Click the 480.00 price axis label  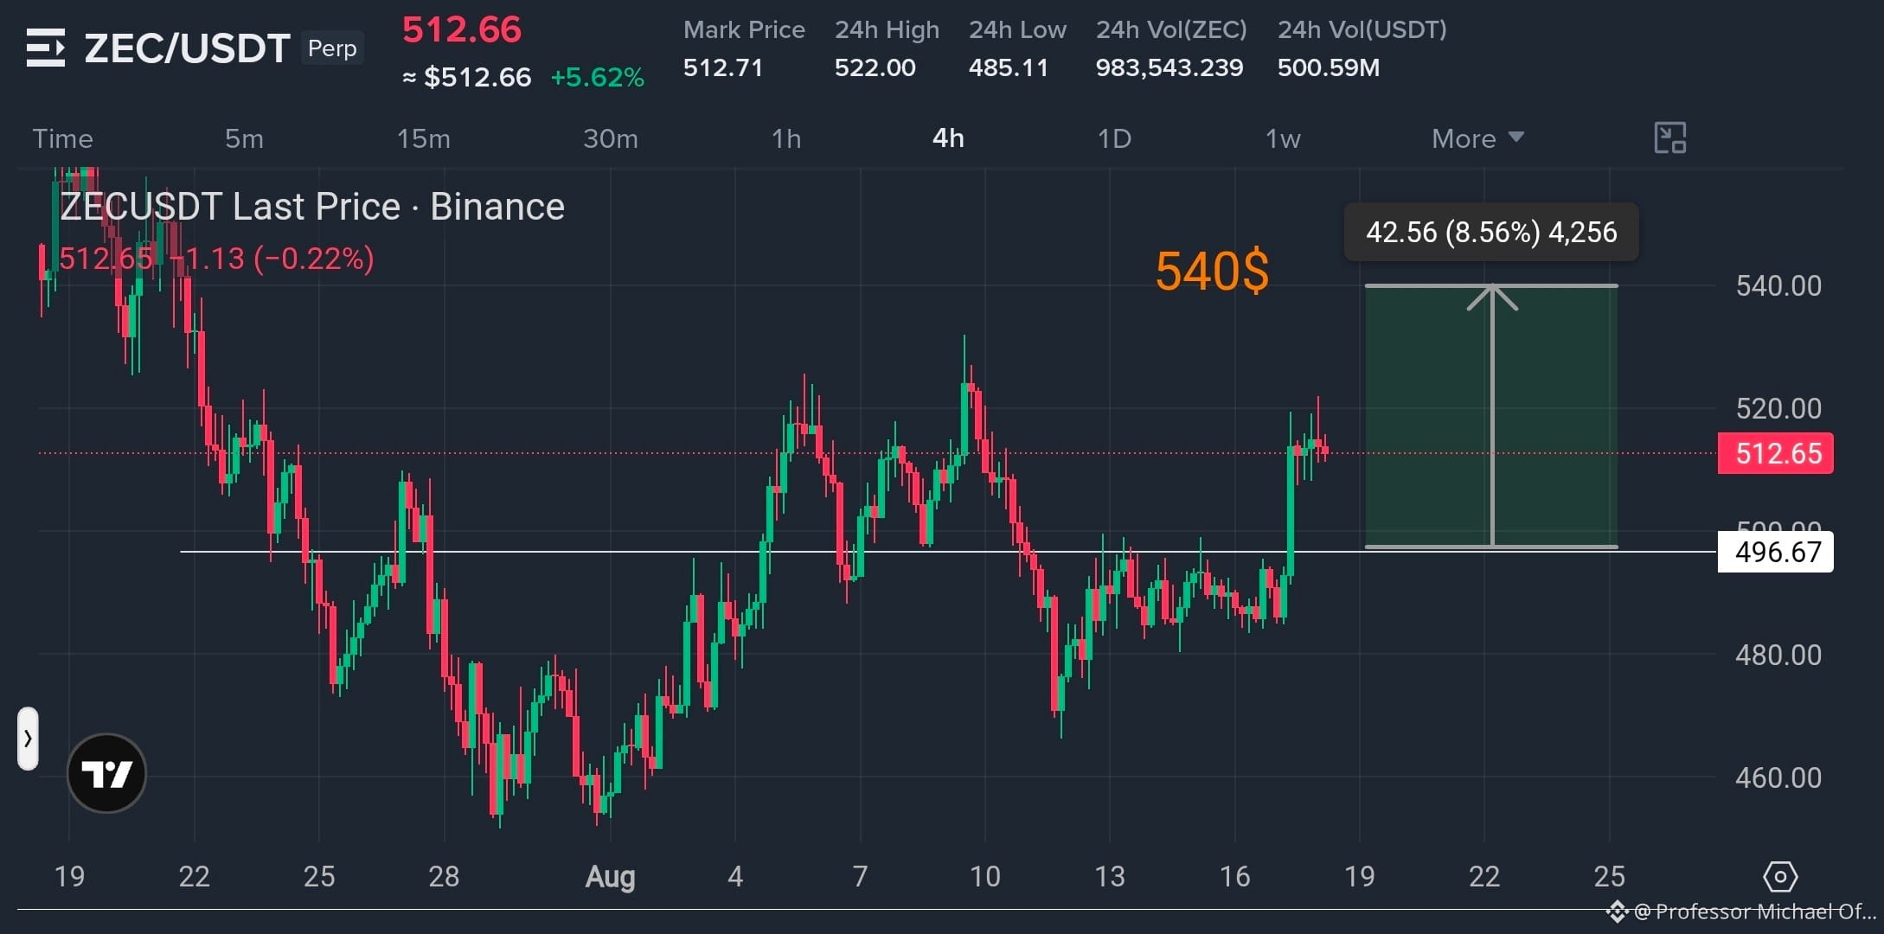pyautogui.click(x=1778, y=656)
